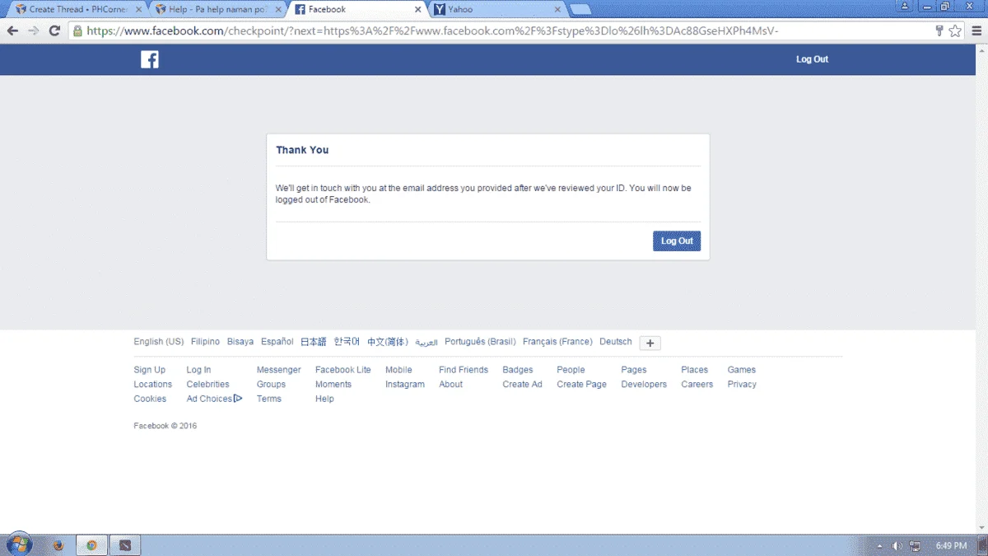Select Chinese 中文(简体) language
This screenshot has width=988, height=556.
click(388, 342)
